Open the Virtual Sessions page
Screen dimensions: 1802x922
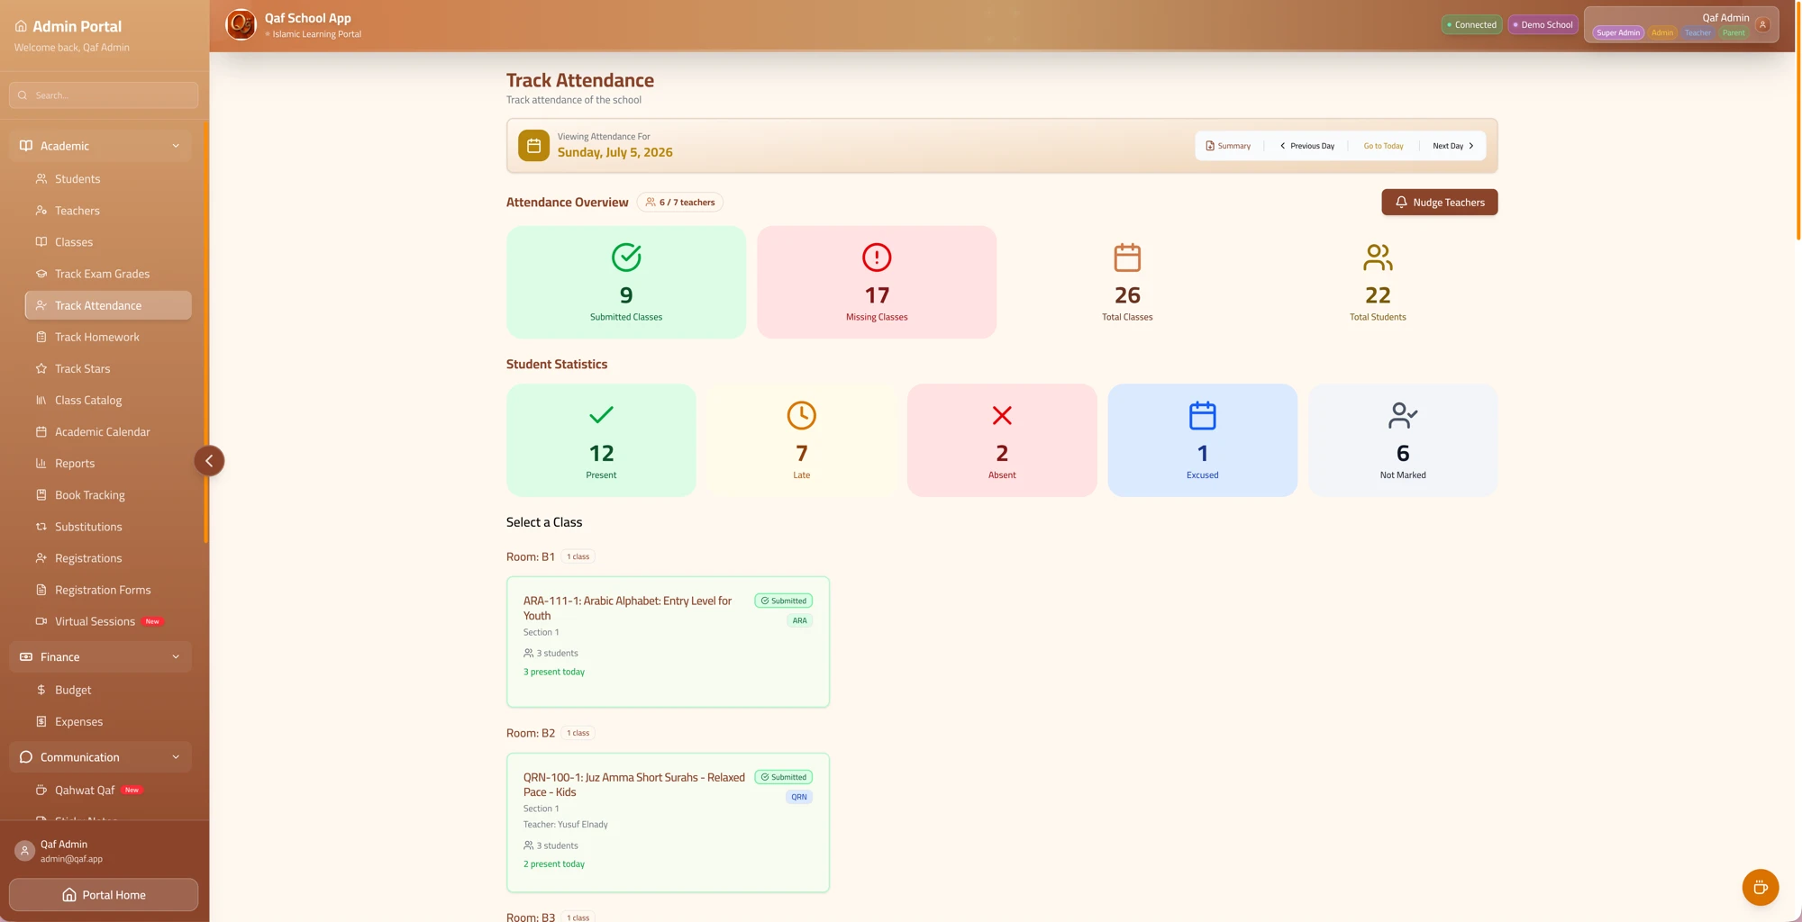108,621
